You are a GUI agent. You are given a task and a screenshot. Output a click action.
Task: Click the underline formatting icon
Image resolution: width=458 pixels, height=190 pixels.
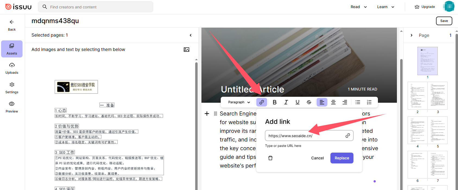(x=298, y=102)
